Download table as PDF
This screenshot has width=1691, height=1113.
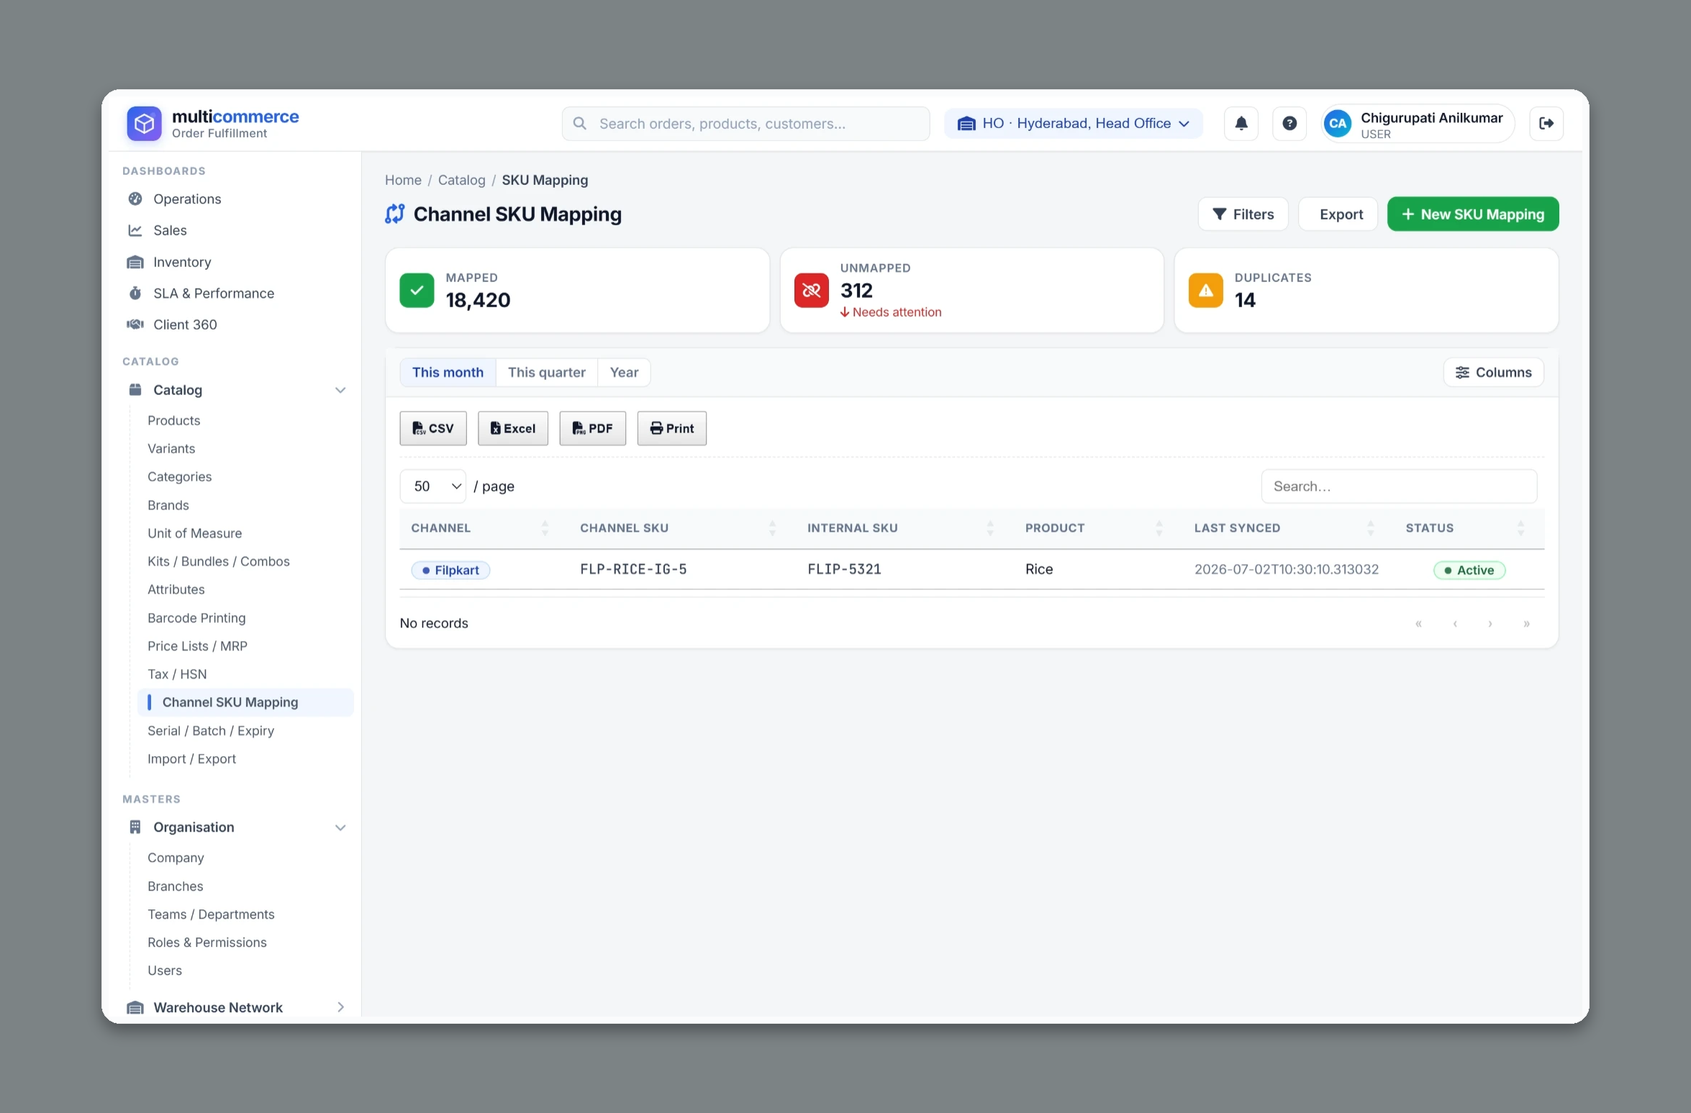(x=592, y=428)
